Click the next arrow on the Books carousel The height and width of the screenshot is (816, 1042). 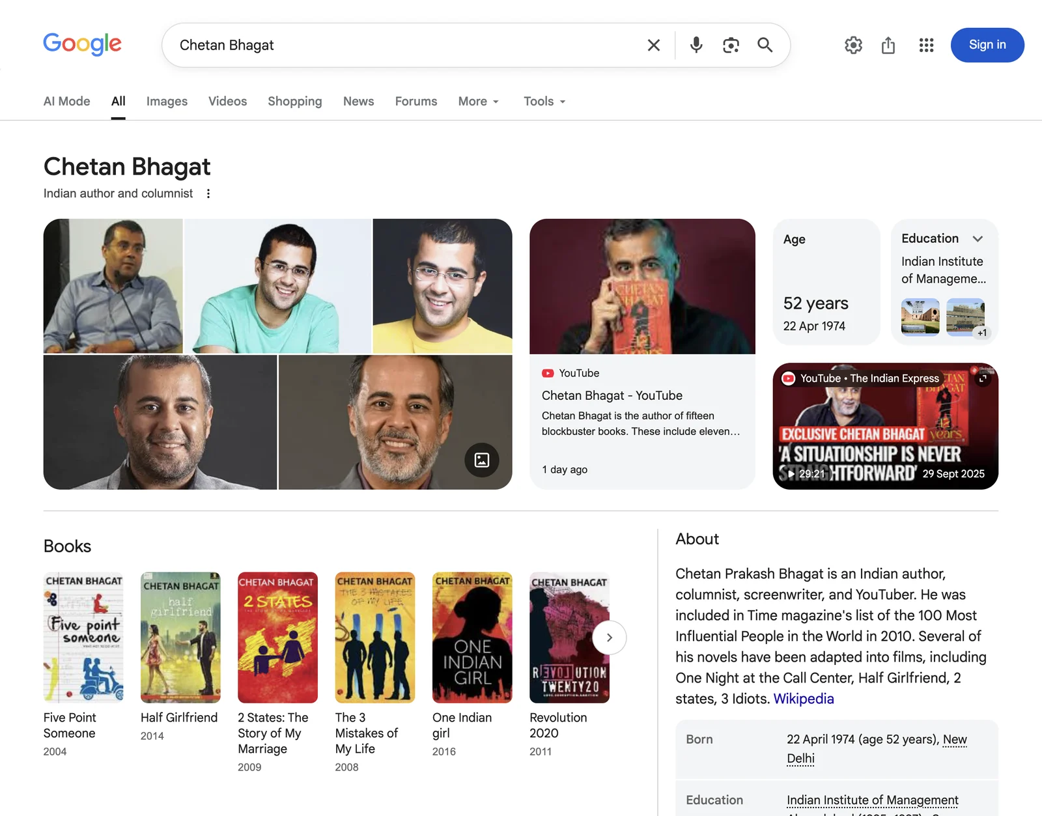610,638
